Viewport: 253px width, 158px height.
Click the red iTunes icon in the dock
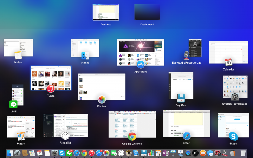tap(91, 153)
